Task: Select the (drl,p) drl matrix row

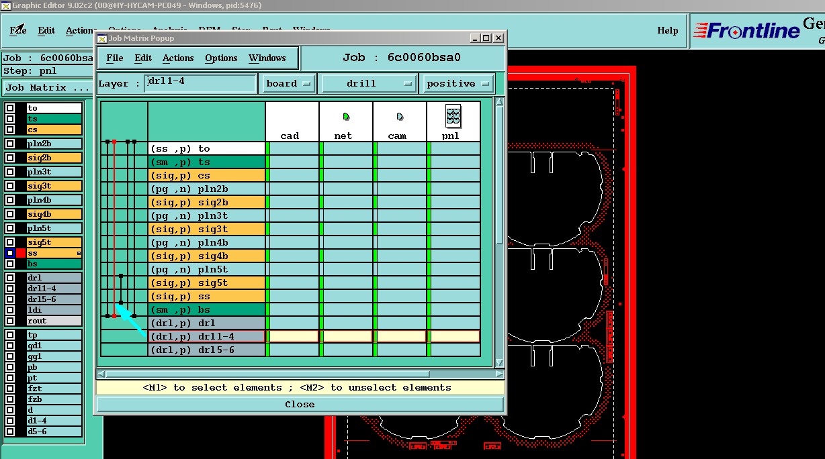Action: 207,323
